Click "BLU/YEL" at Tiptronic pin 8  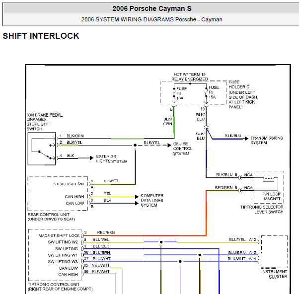[x=101, y=239]
